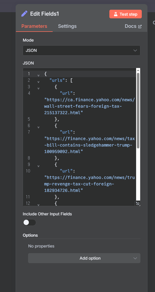This screenshot has width=155, height=292.
Task: Click the "url" key on line 4
Action: tap(66, 93)
